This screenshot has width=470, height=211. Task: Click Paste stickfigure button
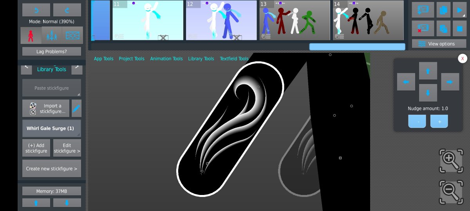(52, 88)
